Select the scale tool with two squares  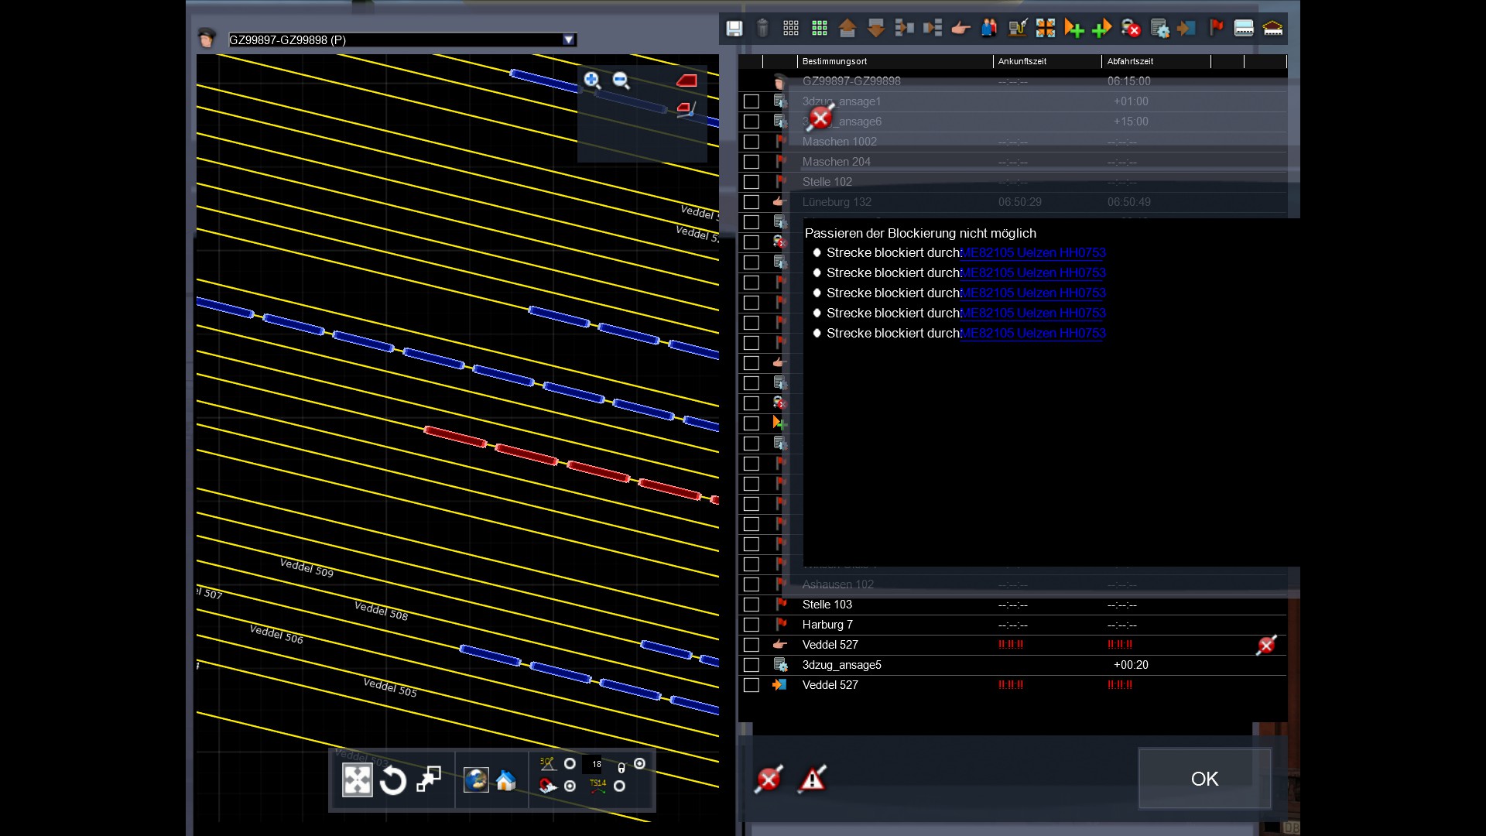pyautogui.click(x=429, y=779)
